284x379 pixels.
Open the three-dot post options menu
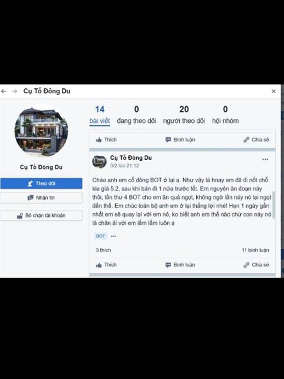(265, 159)
